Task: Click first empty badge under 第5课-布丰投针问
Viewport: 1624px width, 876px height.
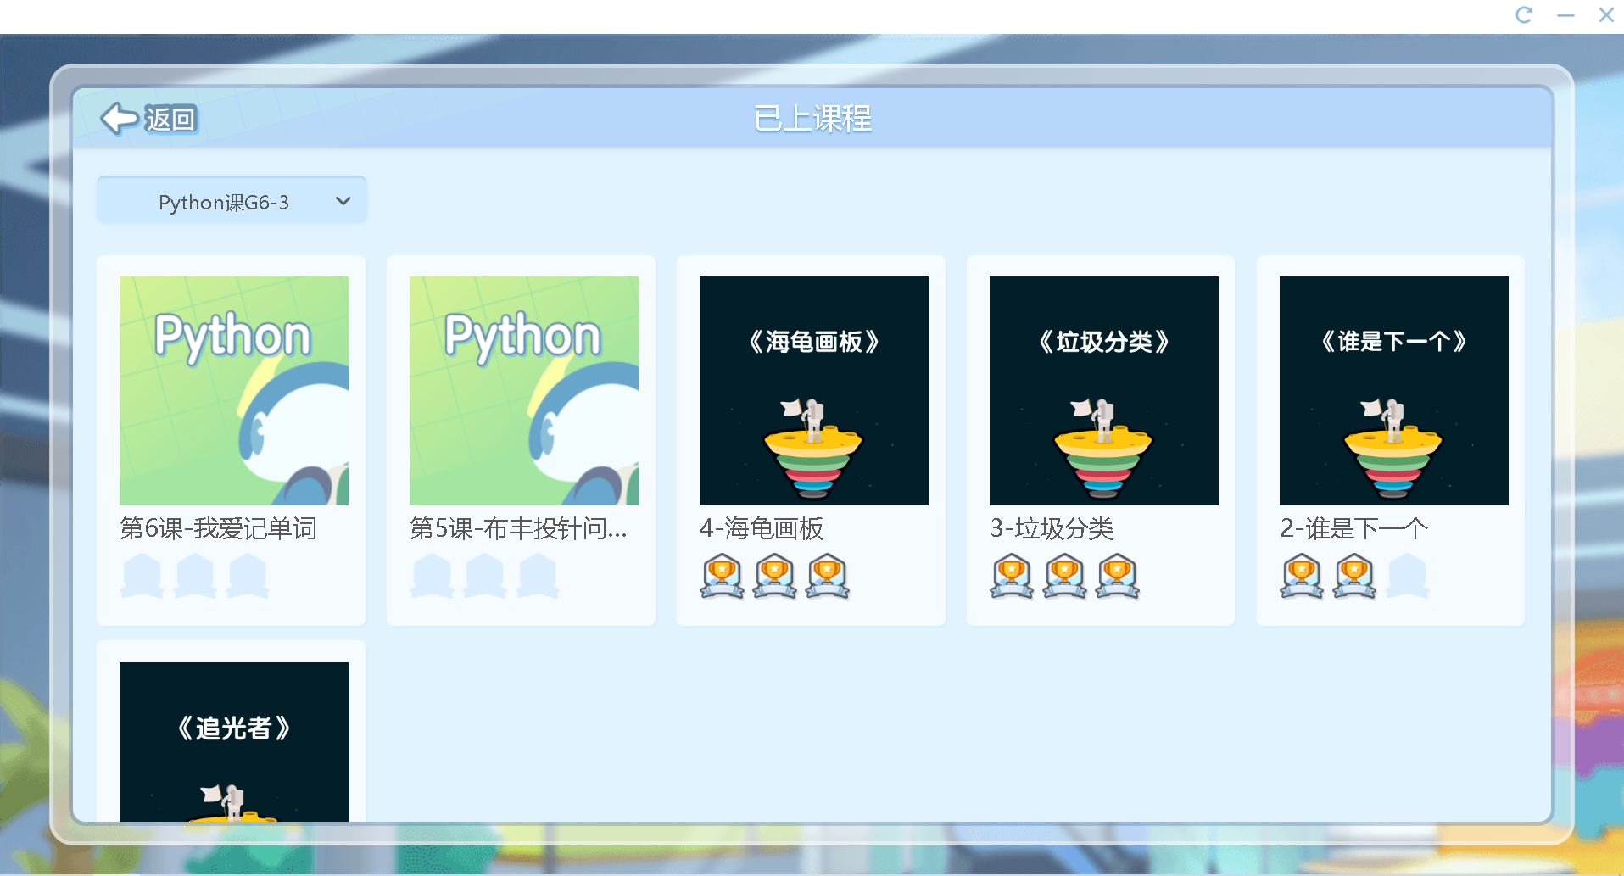Action: [x=433, y=577]
